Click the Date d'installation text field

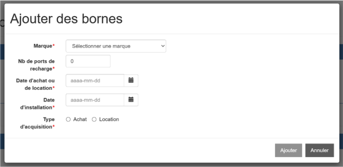click(x=95, y=100)
